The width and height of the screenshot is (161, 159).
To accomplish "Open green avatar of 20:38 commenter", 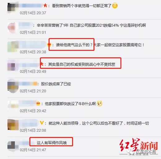I will click(13, 47).
